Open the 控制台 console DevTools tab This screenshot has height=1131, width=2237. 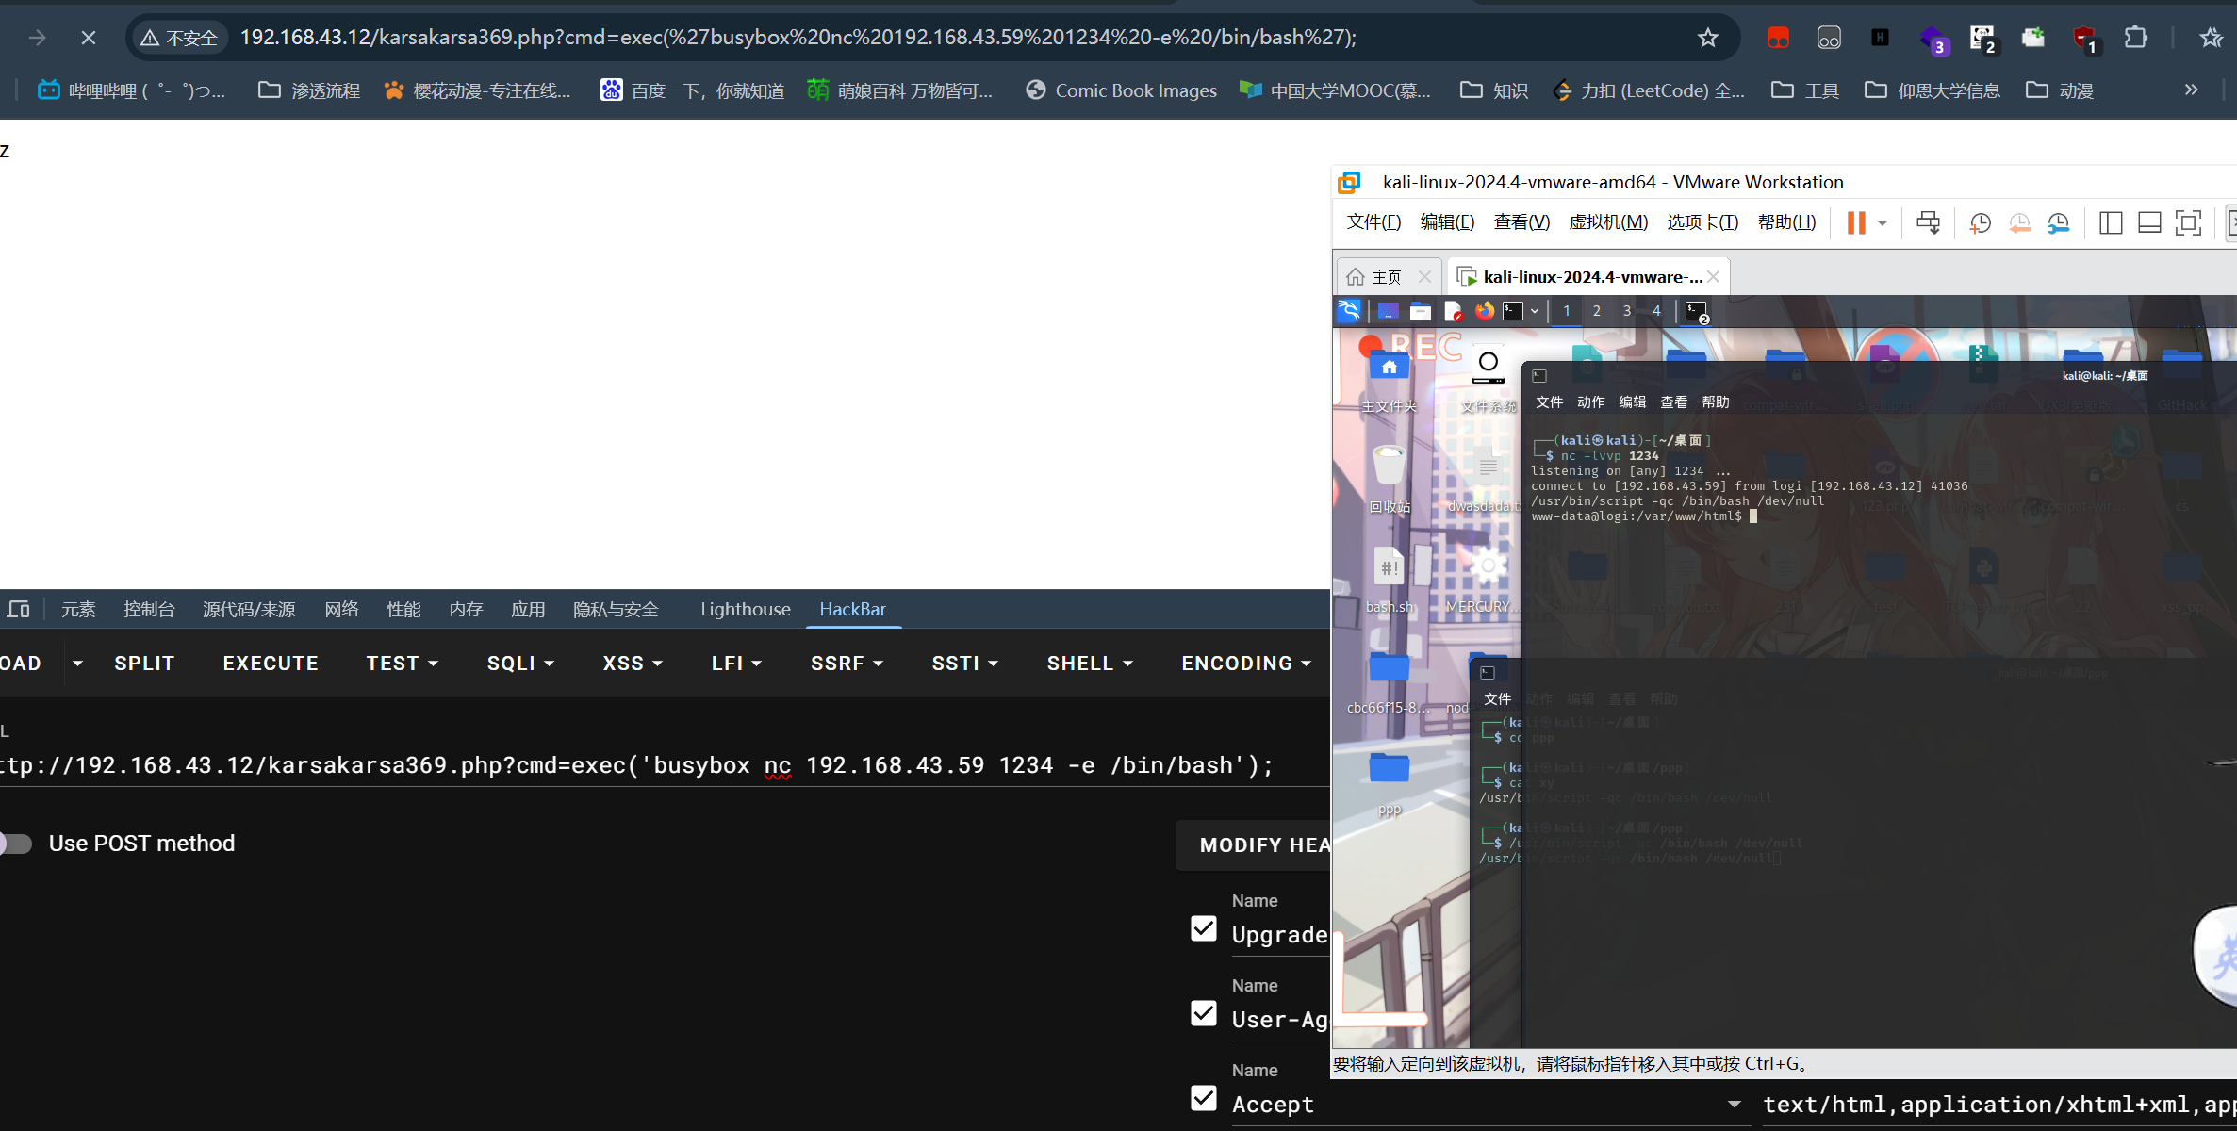149,609
